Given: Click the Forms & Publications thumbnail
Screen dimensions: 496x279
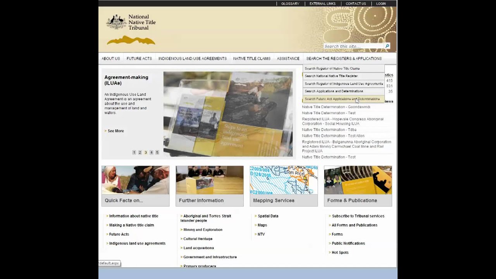Looking at the screenshot, I should (x=358, y=180).
